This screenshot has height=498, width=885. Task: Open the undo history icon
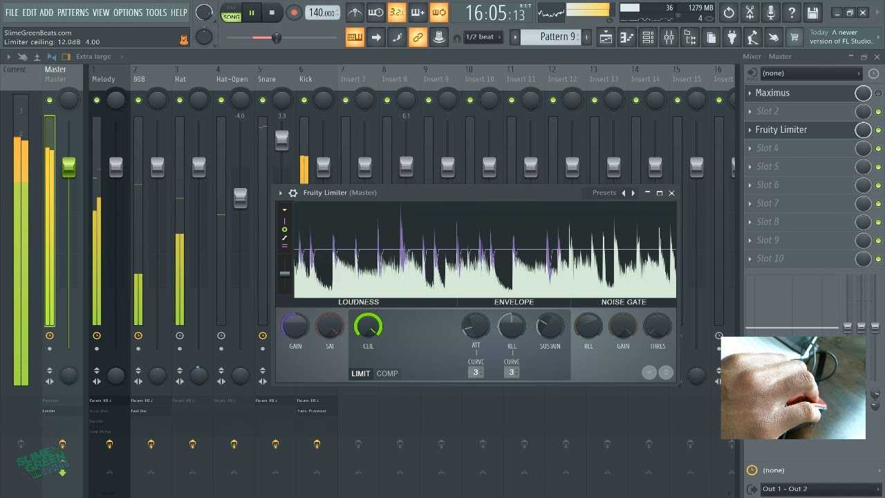[729, 12]
